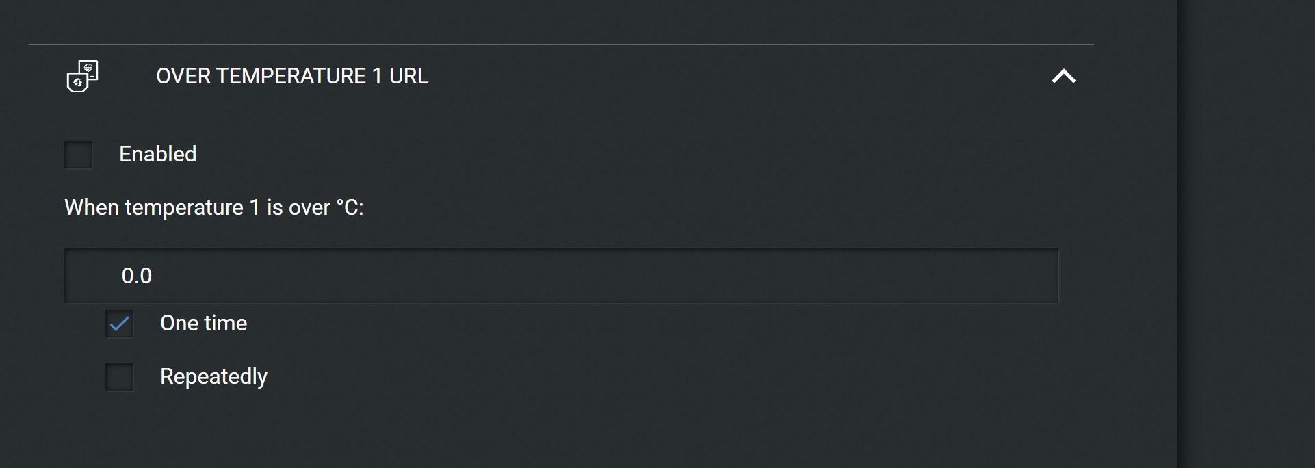Collapse the Over Temperature 1 URL section
This screenshot has height=468, width=1315.
pyautogui.click(x=1063, y=76)
